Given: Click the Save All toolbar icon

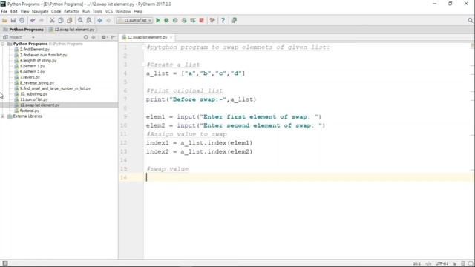Looking at the screenshot, I should [13, 20].
